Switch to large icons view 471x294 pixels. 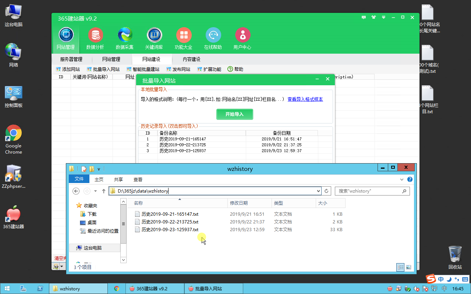[x=408, y=268]
